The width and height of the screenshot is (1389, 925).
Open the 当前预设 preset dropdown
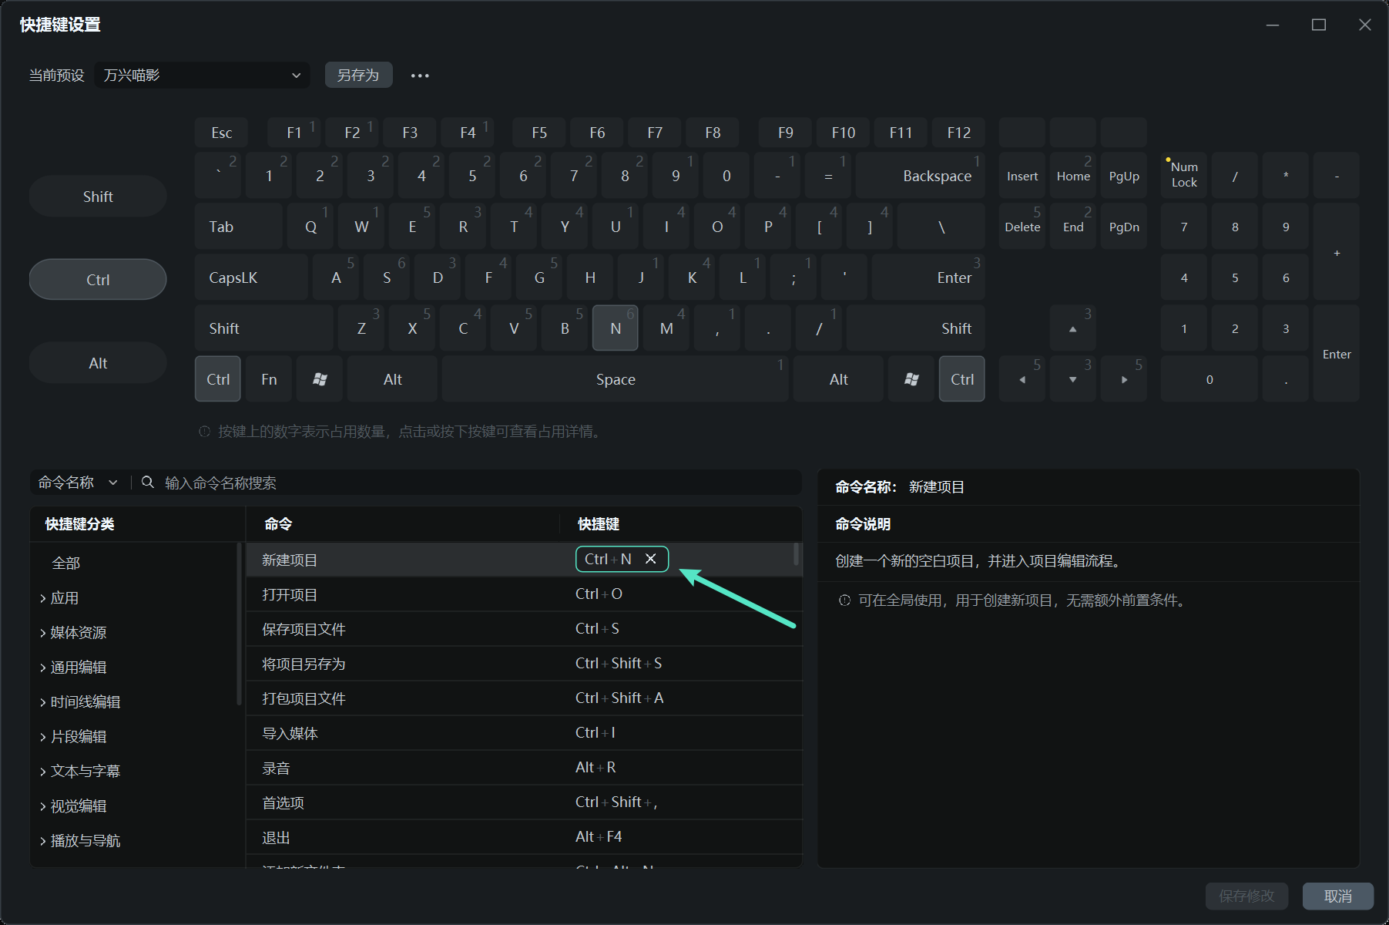pyautogui.click(x=202, y=76)
